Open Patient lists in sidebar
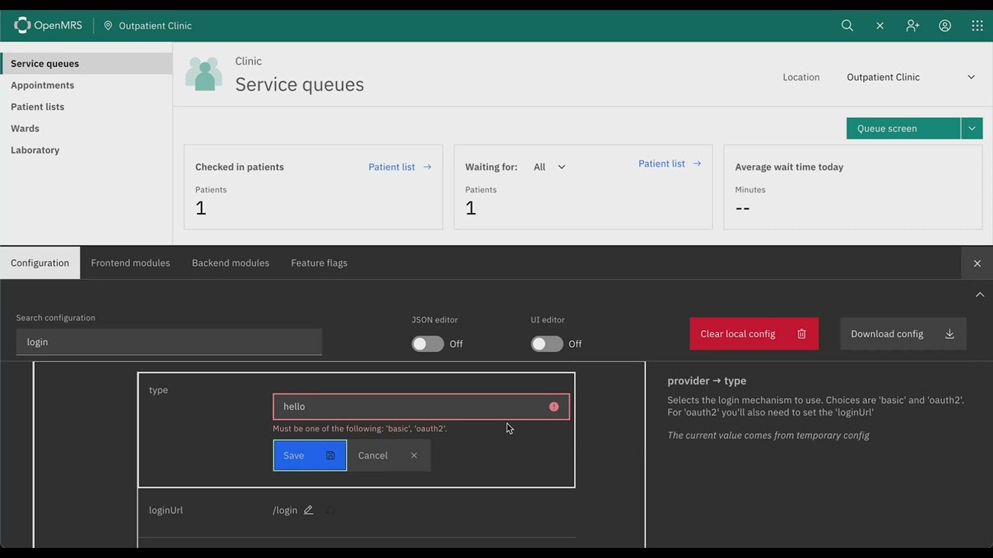Image resolution: width=993 pixels, height=558 pixels. coord(86,107)
